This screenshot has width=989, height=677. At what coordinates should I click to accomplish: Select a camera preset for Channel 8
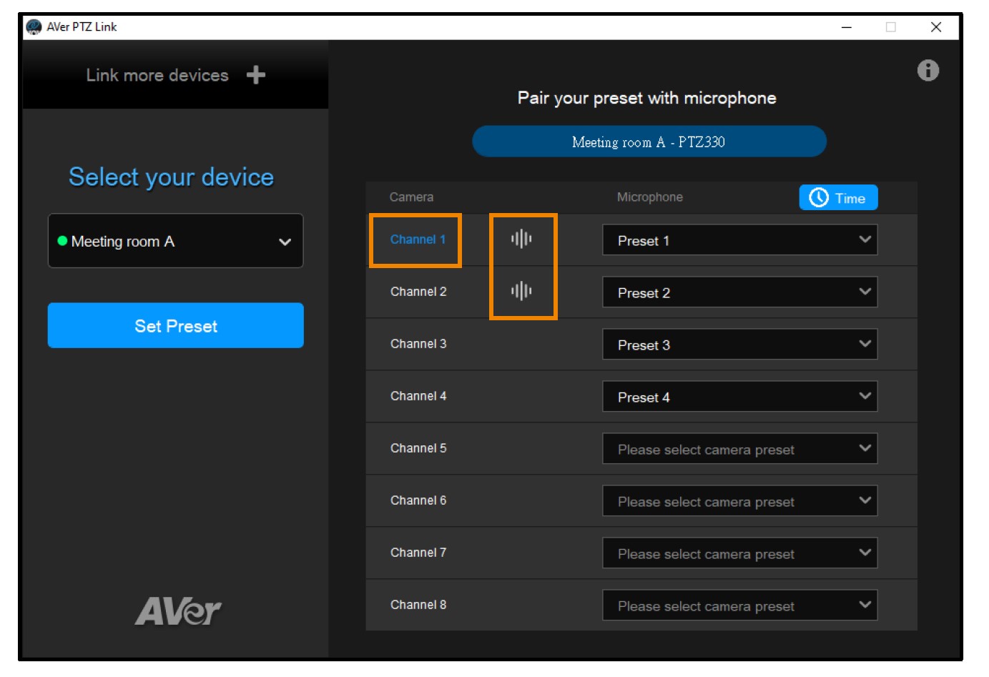pos(739,606)
